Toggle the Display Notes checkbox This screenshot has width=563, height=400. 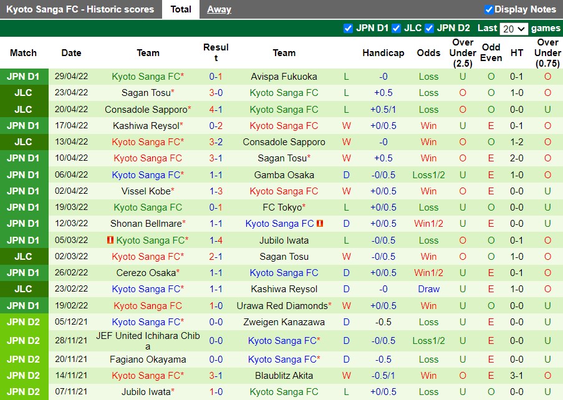click(488, 9)
